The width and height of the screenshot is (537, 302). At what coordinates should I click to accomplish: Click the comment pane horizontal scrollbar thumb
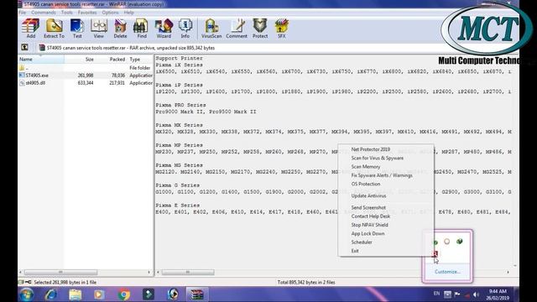pyautogui.click(x=188, y=272)
